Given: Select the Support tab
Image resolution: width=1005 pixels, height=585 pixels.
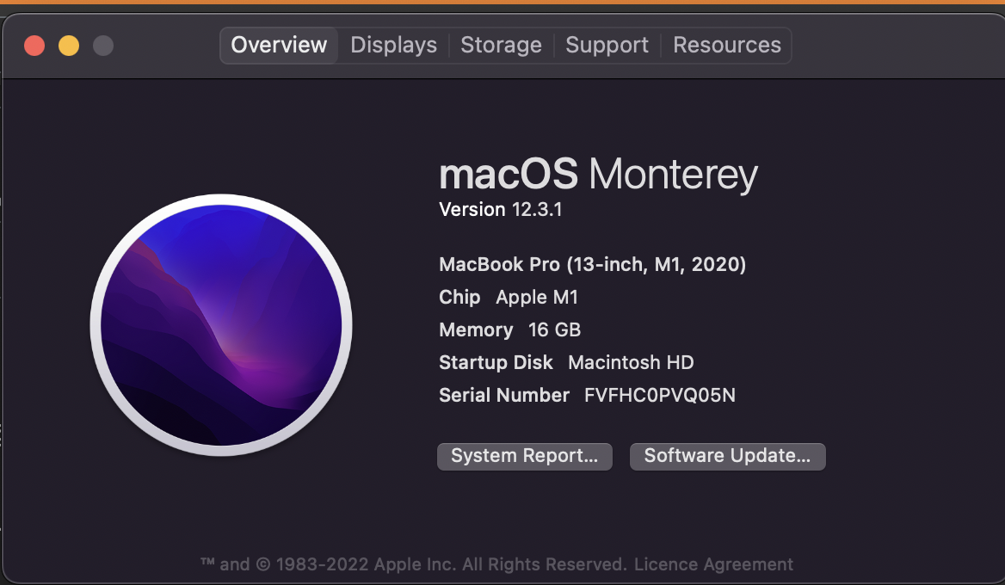Looking at the screenshot, I should coord(607,45).
